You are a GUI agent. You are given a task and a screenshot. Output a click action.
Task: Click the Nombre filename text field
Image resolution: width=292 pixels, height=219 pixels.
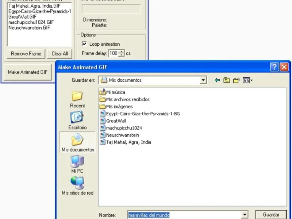pos(185,215)
